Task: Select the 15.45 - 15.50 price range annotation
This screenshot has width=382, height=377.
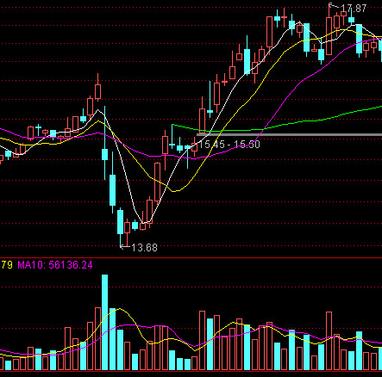Action: [229, 144]
